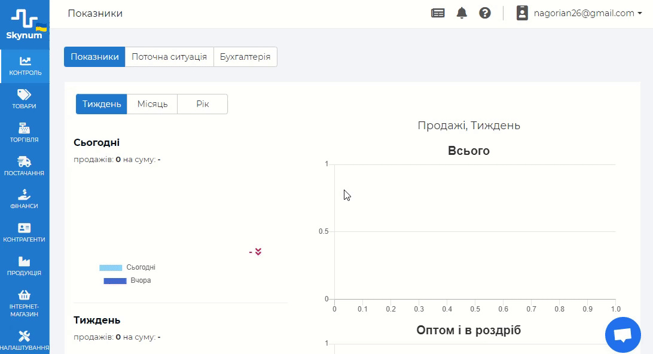Switch period to Місяць
This screenshot has height=354, width=653.
(152, 104)
